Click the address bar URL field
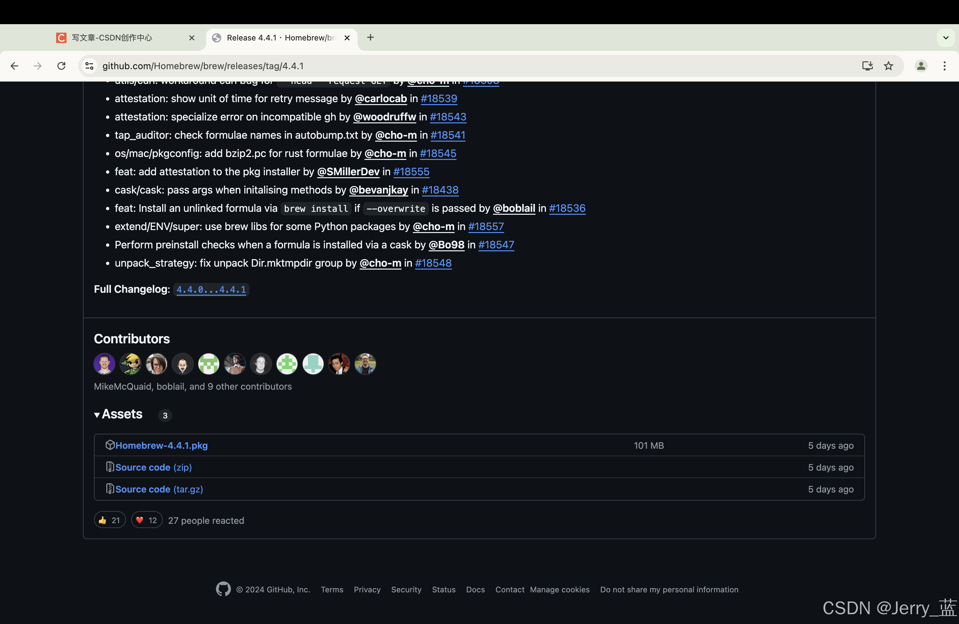Image resolution: width=959 pixels, height=624 pixels. pyautogui.click(x=403, y=66)
